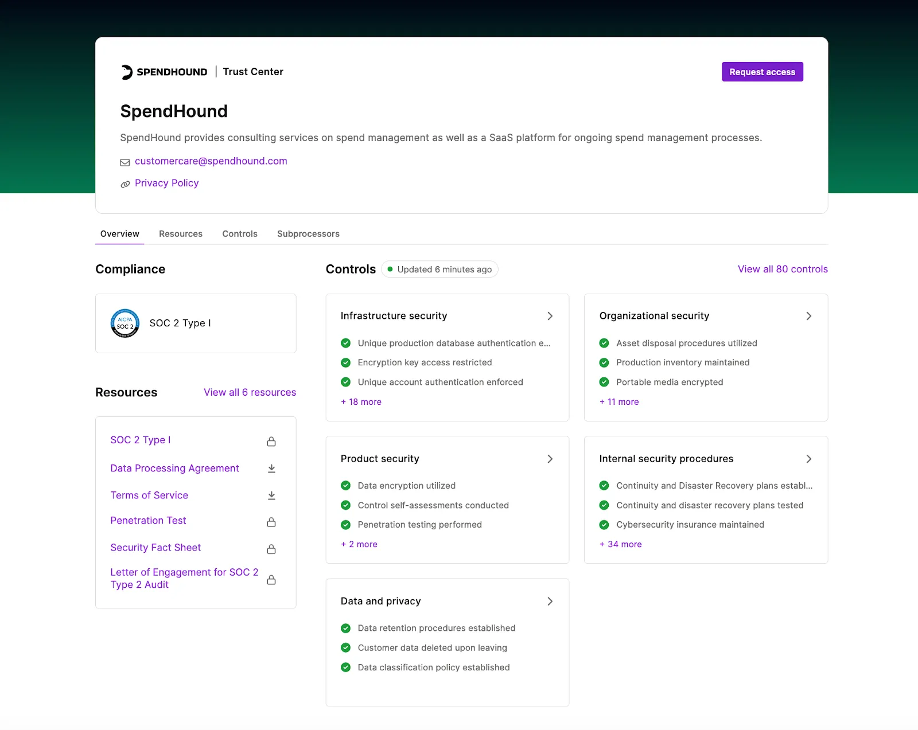Click the lock icon next to SOC 2 Type I

271,442
